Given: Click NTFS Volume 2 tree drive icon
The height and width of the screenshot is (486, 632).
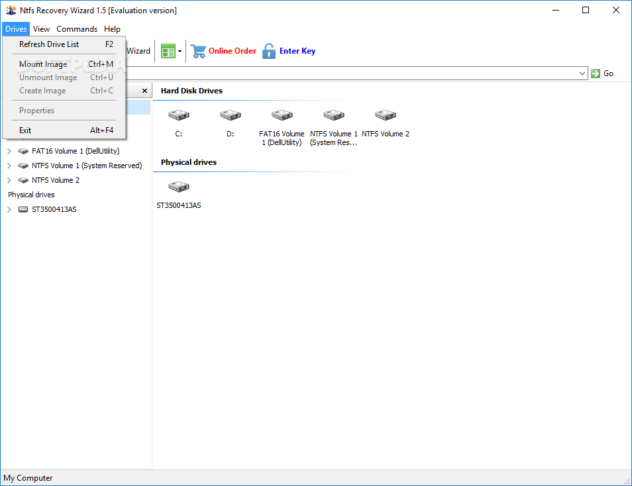Looking at the screenshot, I should (23, 180).
